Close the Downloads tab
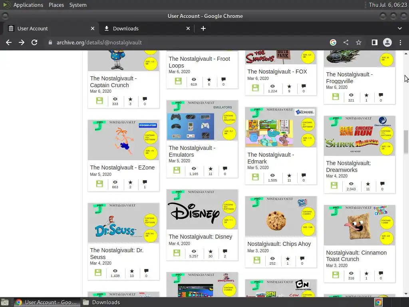The image size is (409, 307). coord(188,28)
